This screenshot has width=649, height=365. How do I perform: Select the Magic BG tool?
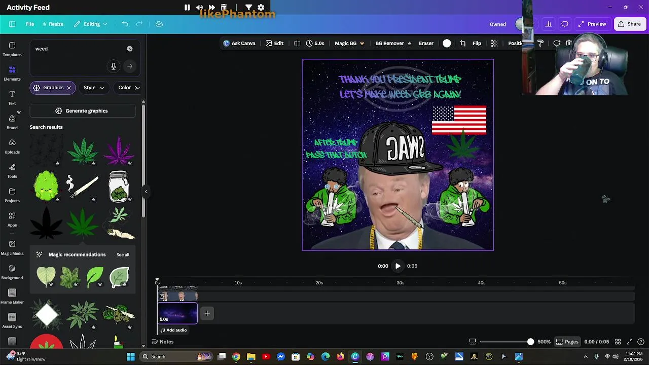(x=349, y=44)
